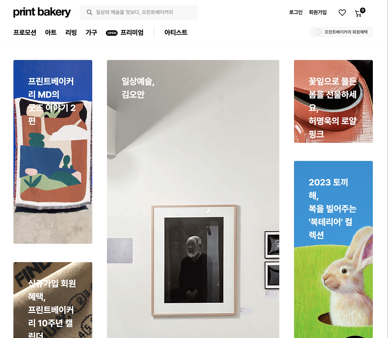Click the 로그인 link

click(296, 12)
